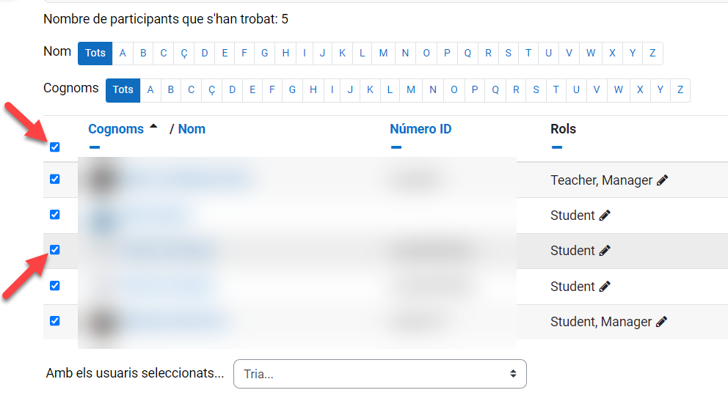The height and width of the screenshot is (412, 728).
Task: Sort participants by Cognoms header
Action: [116, 129]
